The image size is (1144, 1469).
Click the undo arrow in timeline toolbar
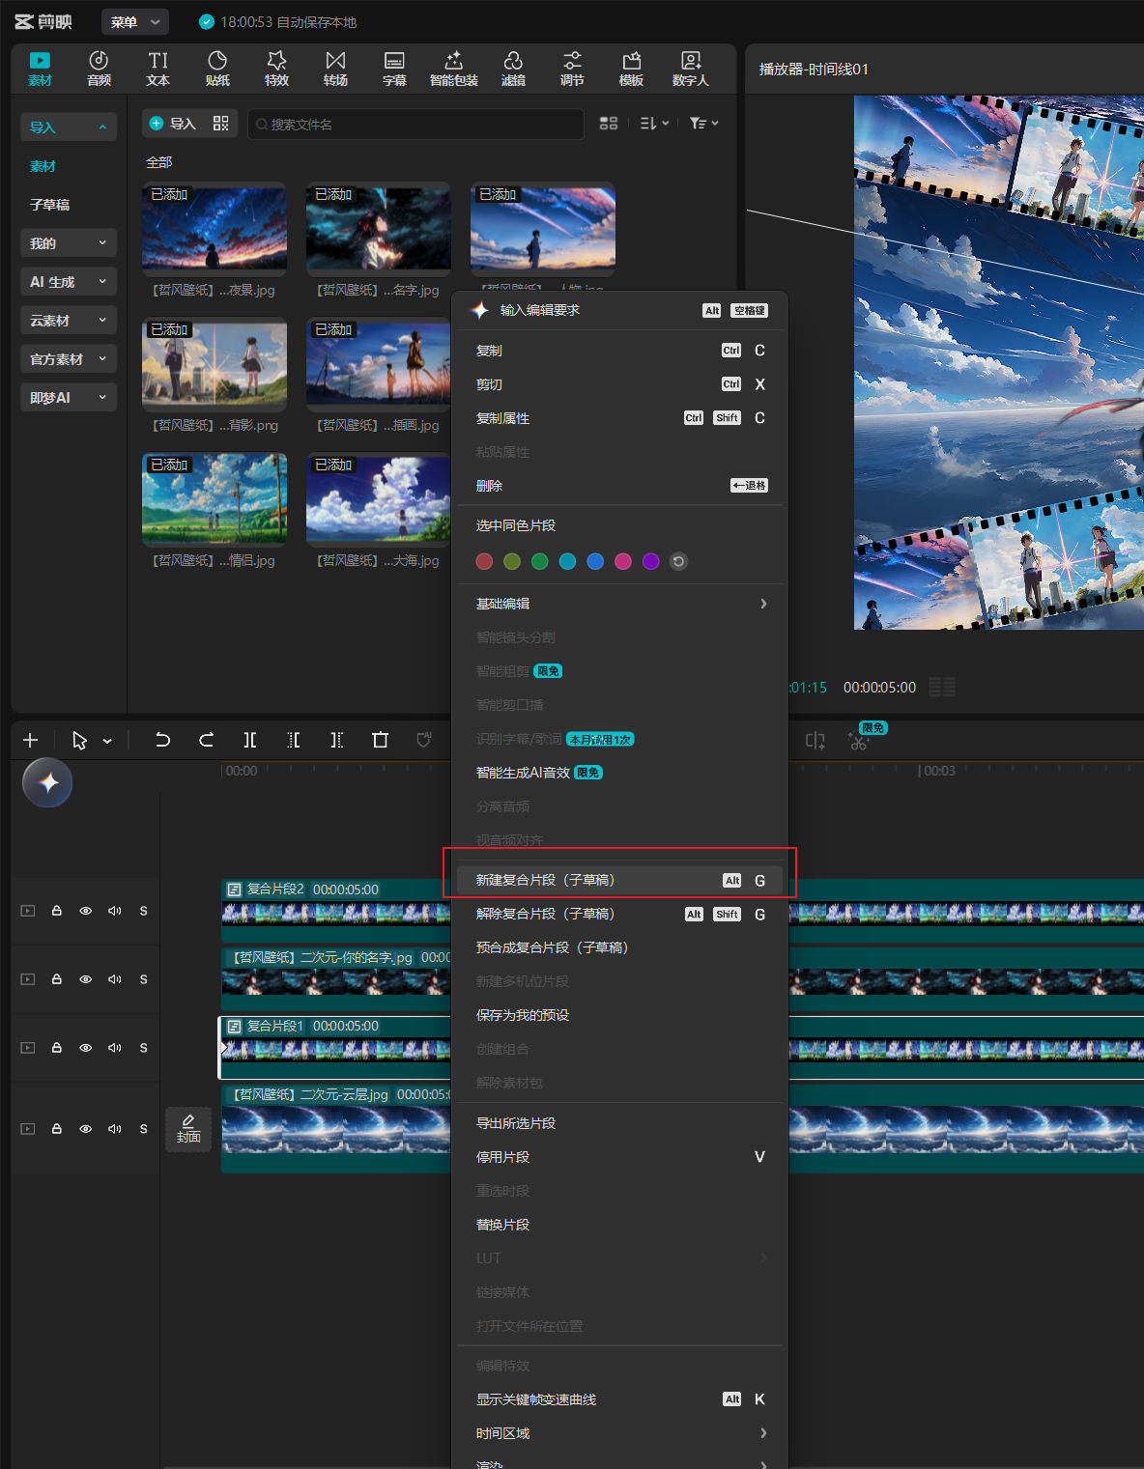(162, 740)
